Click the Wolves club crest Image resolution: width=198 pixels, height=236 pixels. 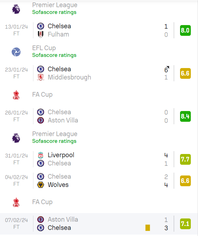click(x=41, y=185)
